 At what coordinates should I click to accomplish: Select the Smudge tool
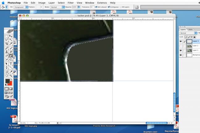coord(6,59)
